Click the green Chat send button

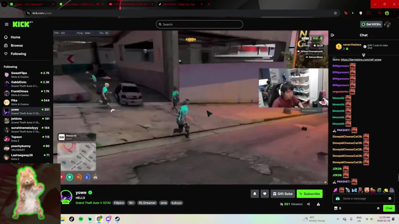click(389, 208)
